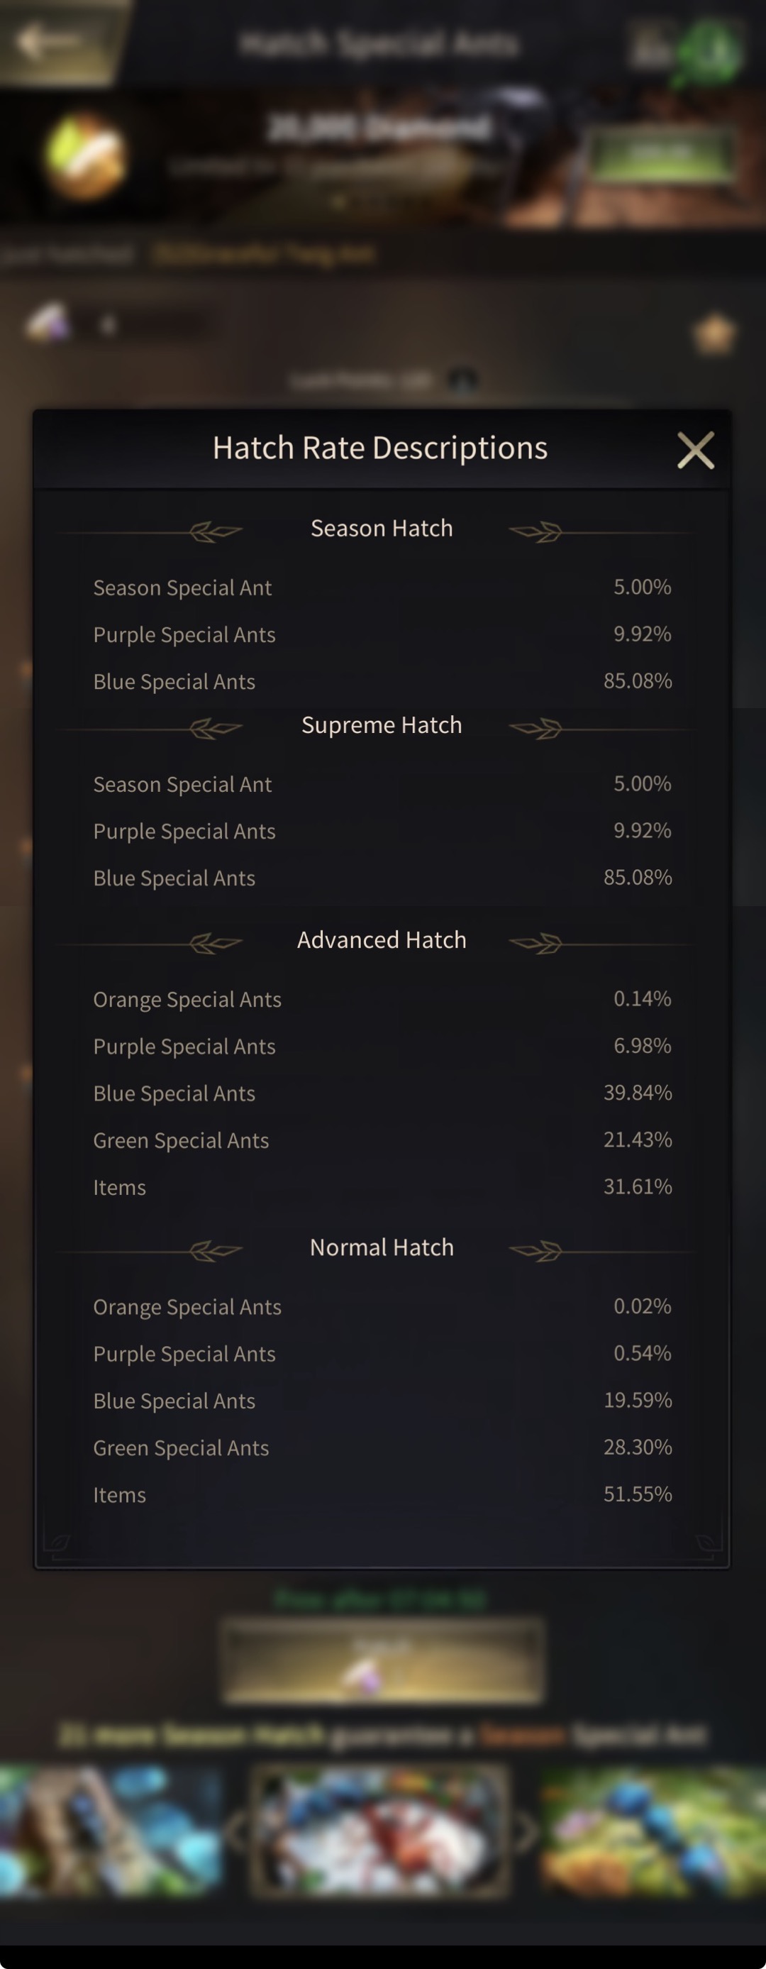The width and height of the screenshot is (766, 1969).
Task: Tap the Advanced Hatch section header
Action: pos(382,939)
